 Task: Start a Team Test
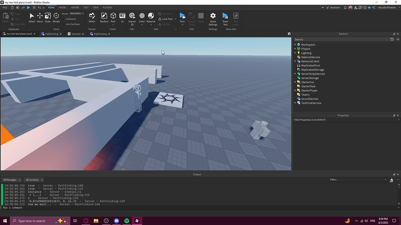225,19
